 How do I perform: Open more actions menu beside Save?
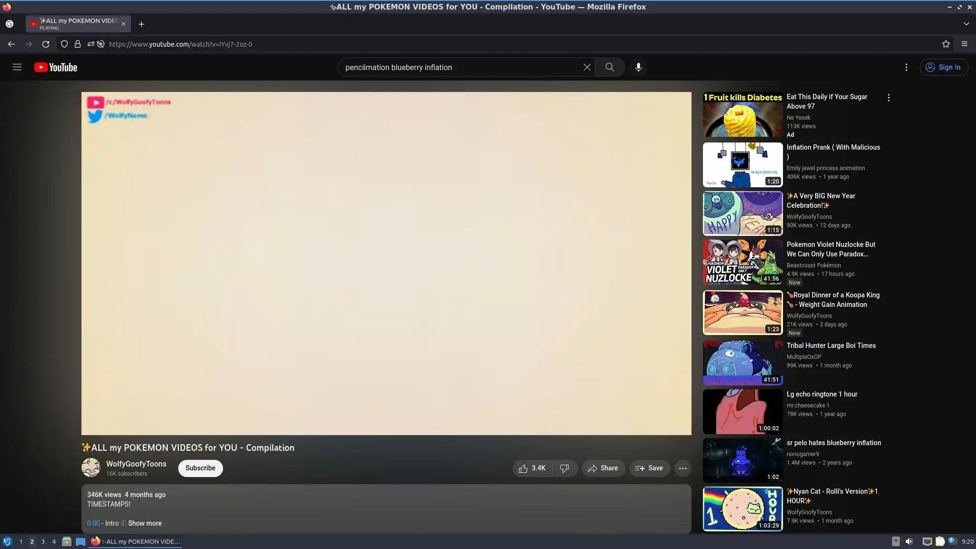point(682,468)
